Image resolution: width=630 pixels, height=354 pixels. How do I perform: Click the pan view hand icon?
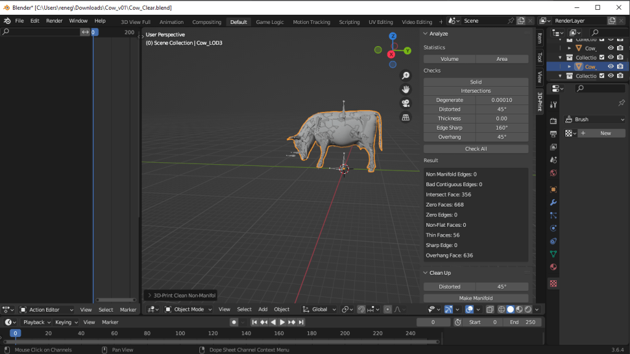(x=405, y=90)
